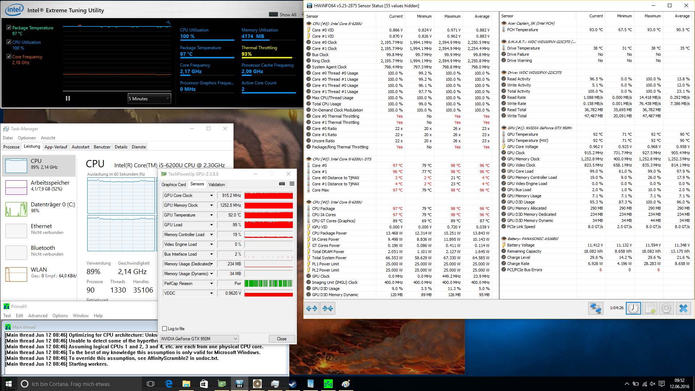Select PCH Temperature row in HWiNFO

(596, 30)
